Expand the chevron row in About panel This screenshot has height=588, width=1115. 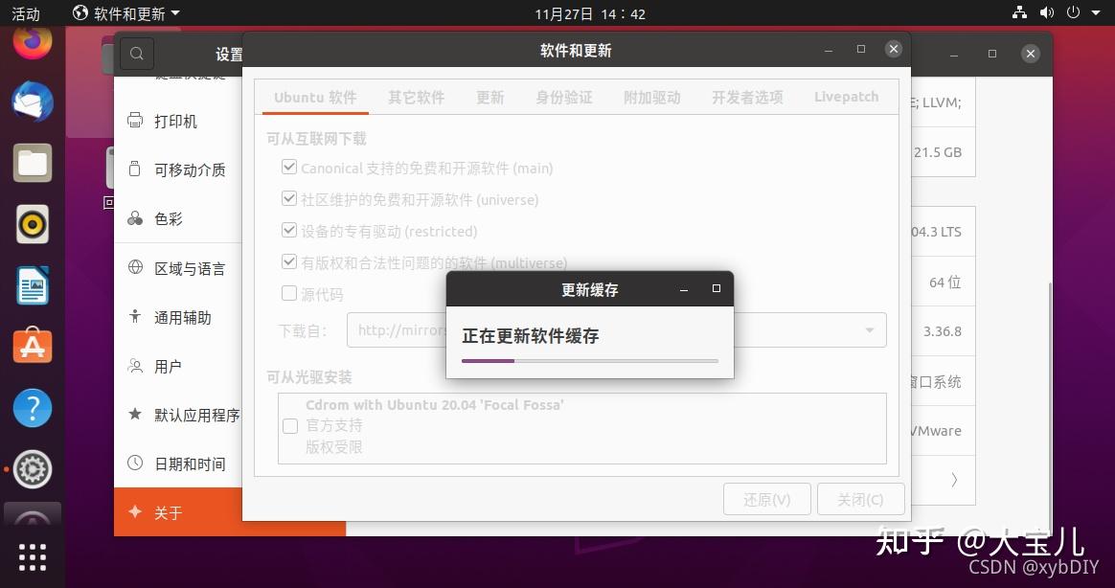tap(953, 481)
